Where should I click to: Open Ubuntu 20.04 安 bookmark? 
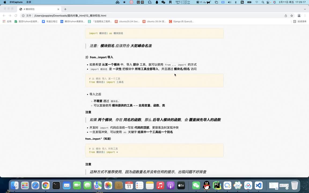point(154,21)
